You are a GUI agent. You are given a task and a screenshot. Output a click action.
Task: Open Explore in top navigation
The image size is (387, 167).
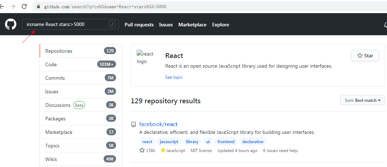click(x=220, y=25)
